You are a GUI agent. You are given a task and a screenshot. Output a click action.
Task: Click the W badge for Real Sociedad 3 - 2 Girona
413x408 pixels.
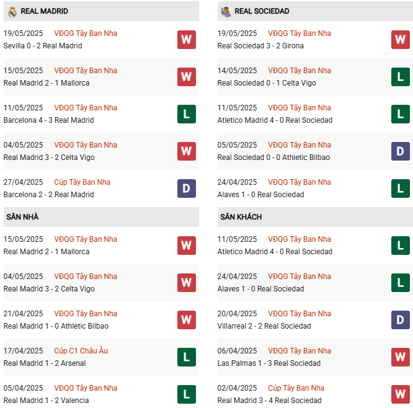click(401, 40)
